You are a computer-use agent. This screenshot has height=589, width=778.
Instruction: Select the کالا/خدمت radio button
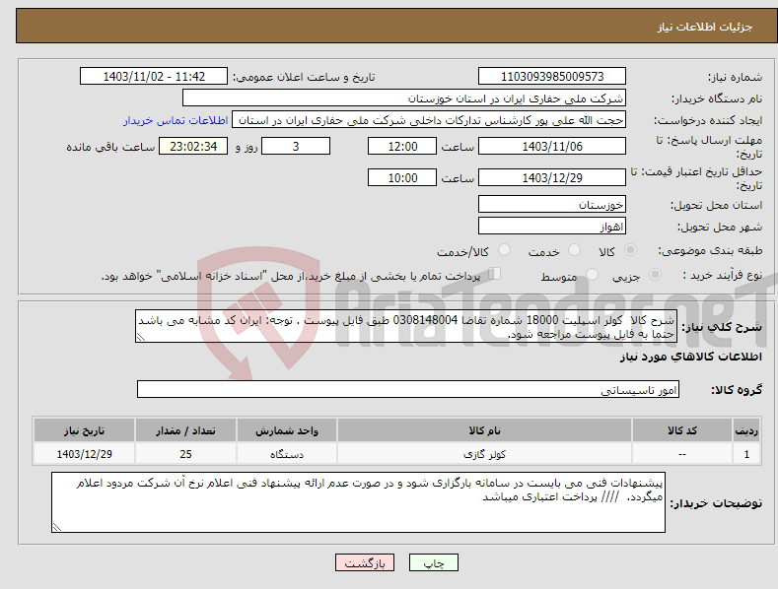point(504,250)
